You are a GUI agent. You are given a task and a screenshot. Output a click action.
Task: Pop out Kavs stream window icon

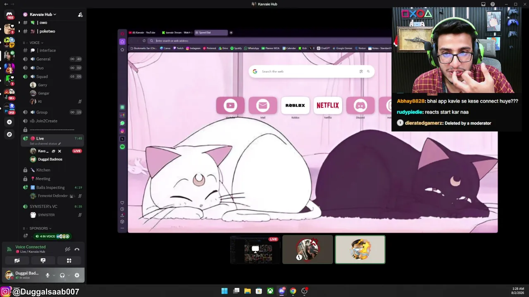pyautogui.click(x=53, y=151)
